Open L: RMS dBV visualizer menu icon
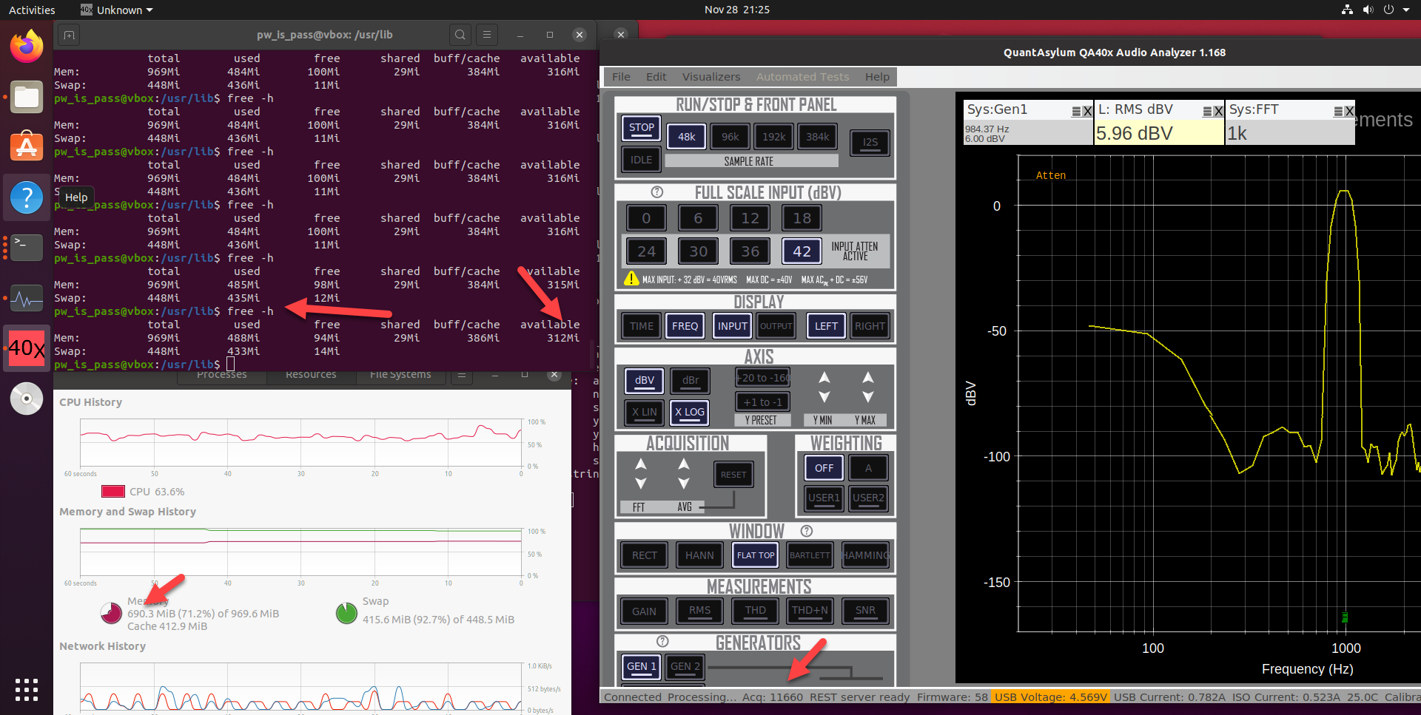Viewport: 1421px width, 715px height. (1207, 112)
